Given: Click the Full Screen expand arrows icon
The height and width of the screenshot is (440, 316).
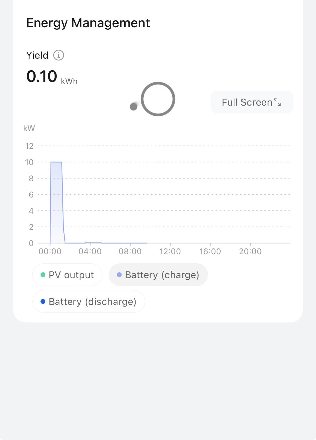Looking at the screenshot, I should tap(277, 102).
